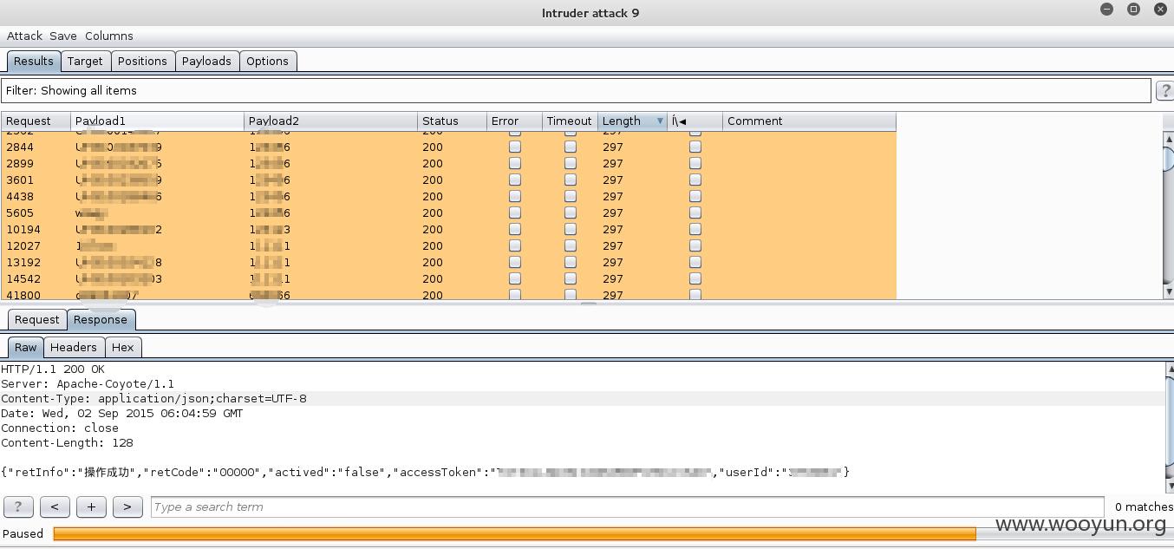Sort by Request column header

click(36, 121)
